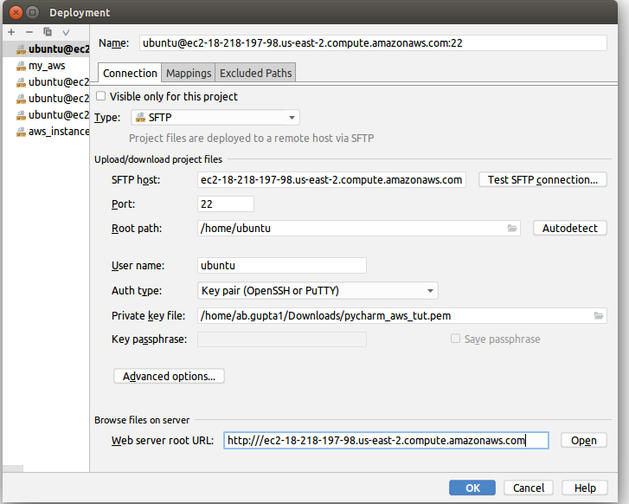Focus the User name field
Viewport: 629px width, 504px height.
[281, 266]
